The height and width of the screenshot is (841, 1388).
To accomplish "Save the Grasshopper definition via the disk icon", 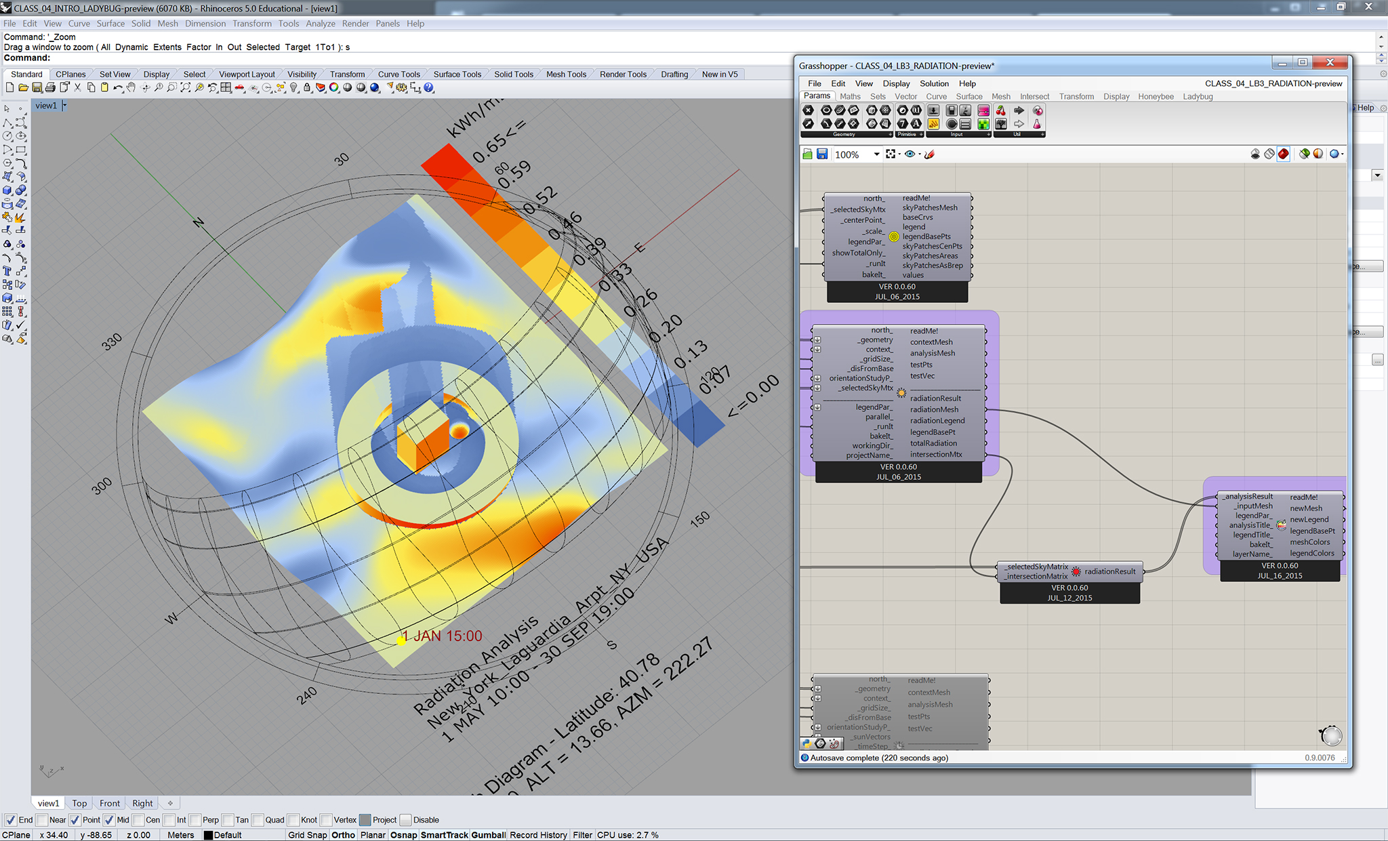I will click(823, 154).
